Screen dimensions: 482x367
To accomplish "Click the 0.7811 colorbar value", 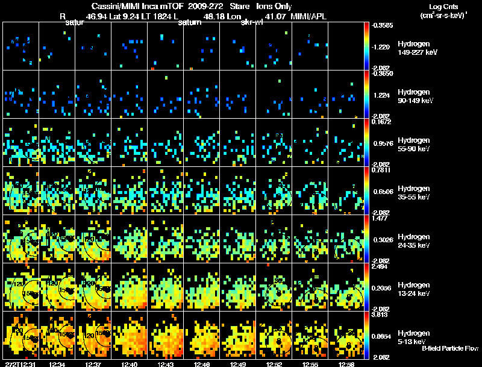I will pos(381,170).
